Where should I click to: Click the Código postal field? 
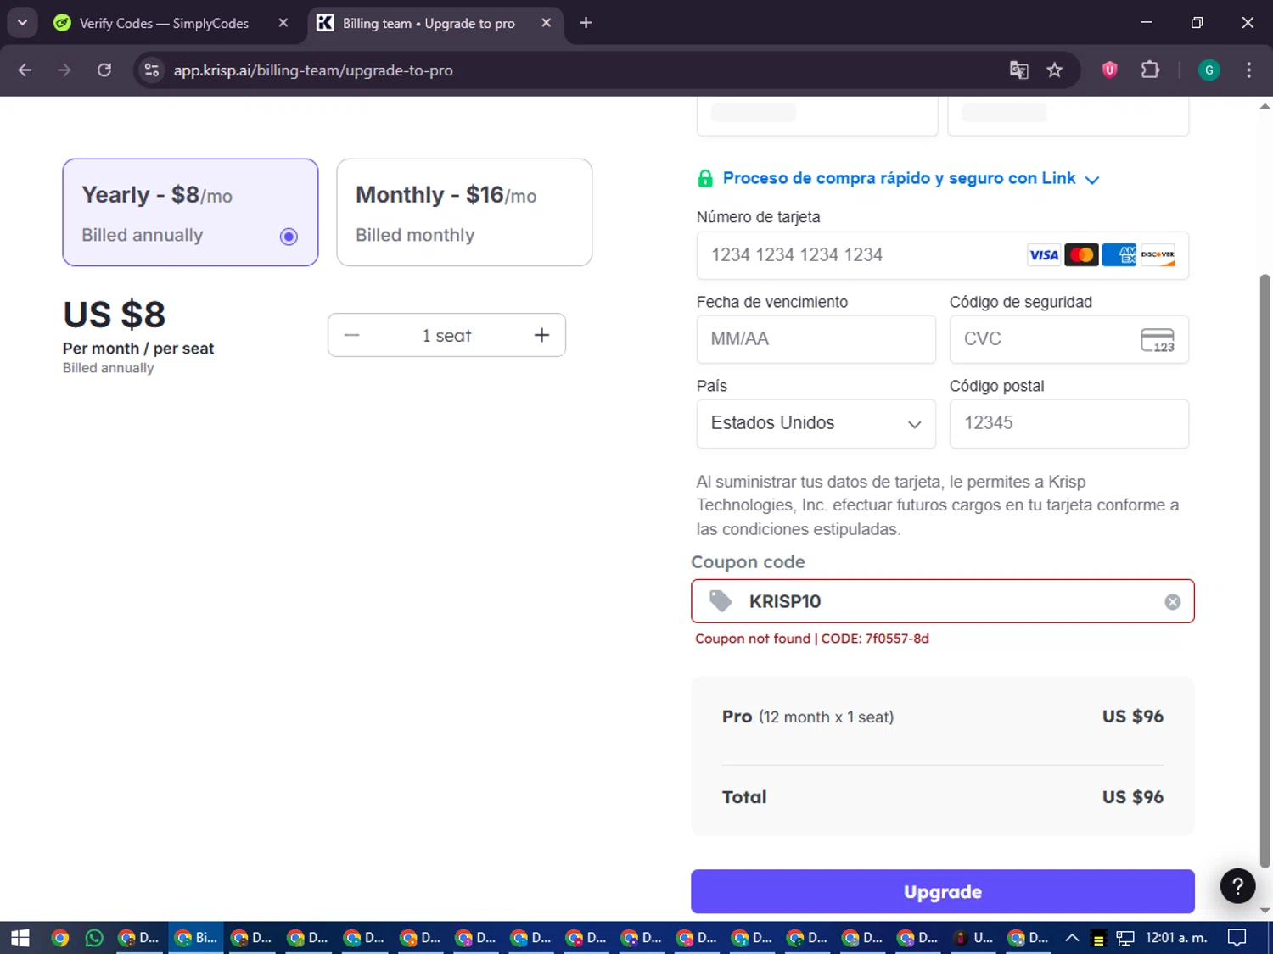1068,423
